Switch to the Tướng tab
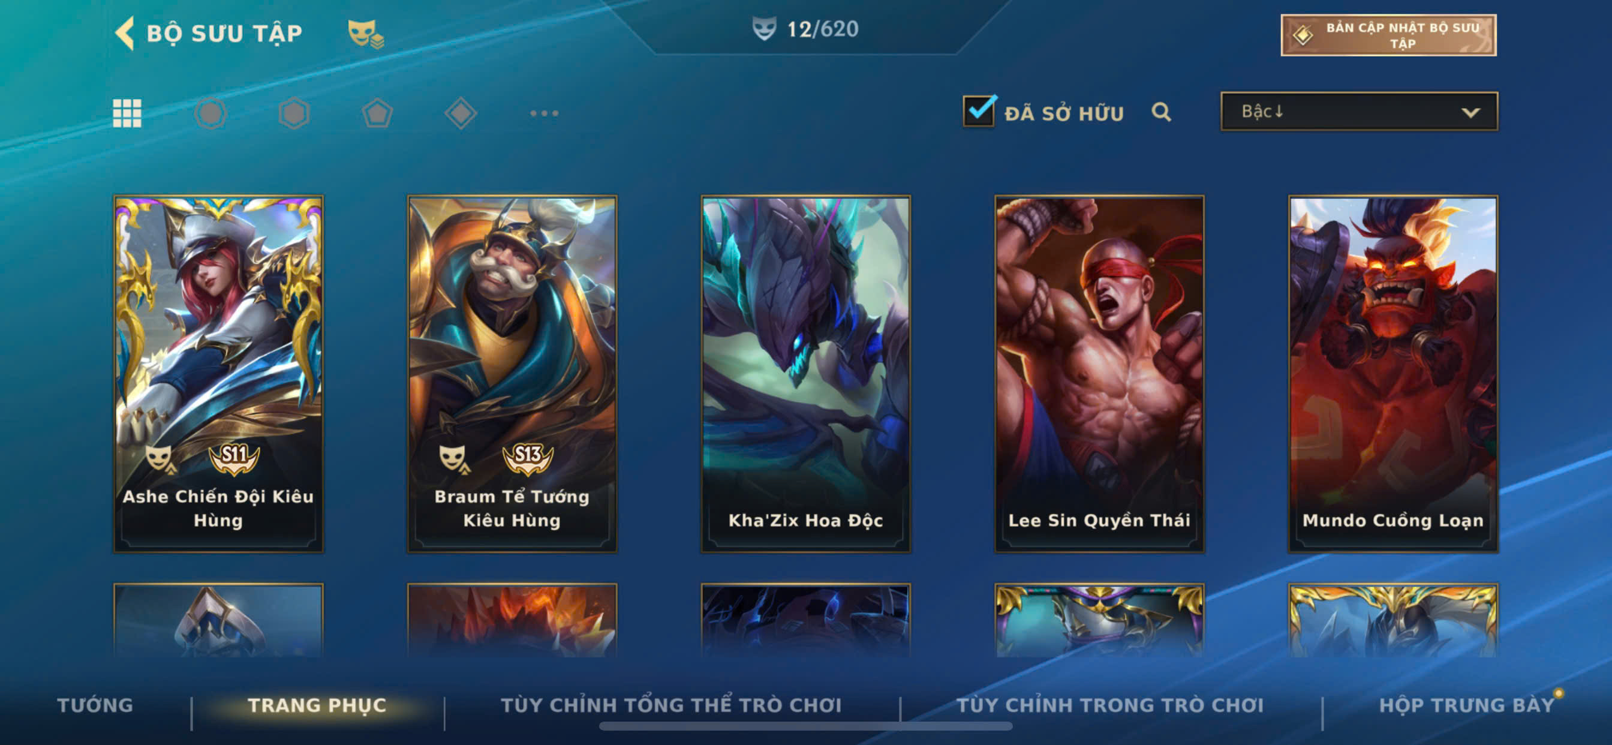This screenshot has height=745, width=1612. [x=95, y=705]
